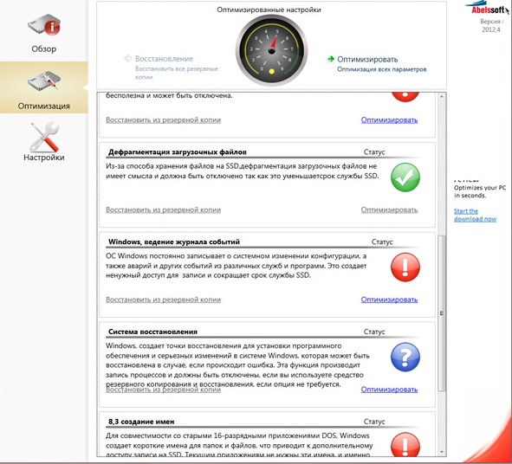The width and height of the screenshot is (512, 464).
Task: Click Оптимизировать for Система восстановления
Action: click(389, 390)
